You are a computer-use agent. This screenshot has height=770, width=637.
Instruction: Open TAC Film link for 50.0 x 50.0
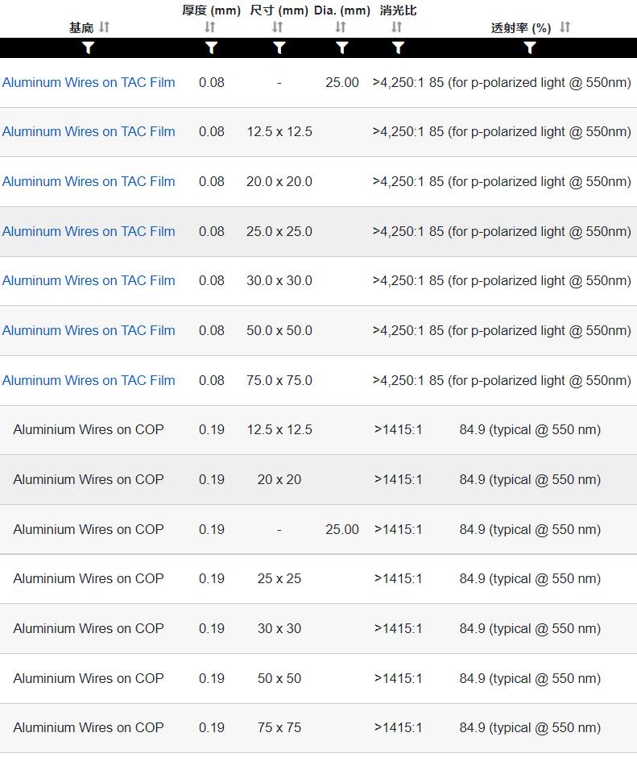pos(89,330)
